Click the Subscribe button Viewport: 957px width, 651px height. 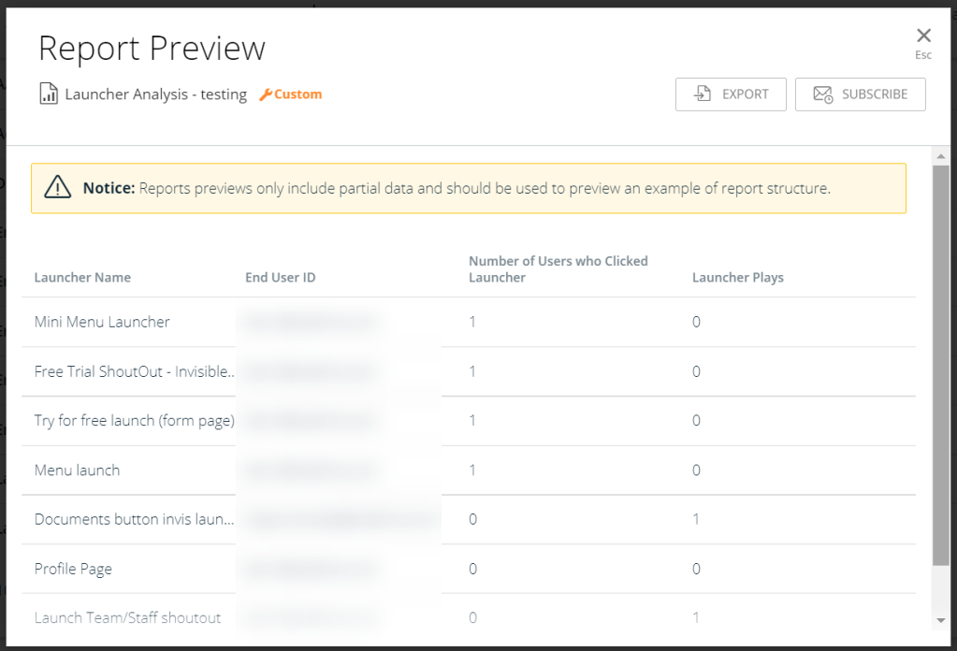tap(860, 94)
